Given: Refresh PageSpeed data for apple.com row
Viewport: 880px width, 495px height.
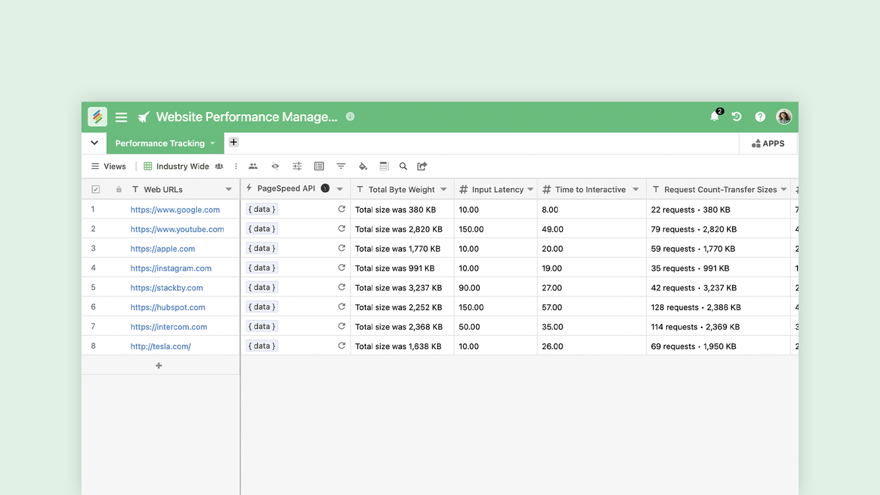Looking at the screenshot, I should pos(341,248).
